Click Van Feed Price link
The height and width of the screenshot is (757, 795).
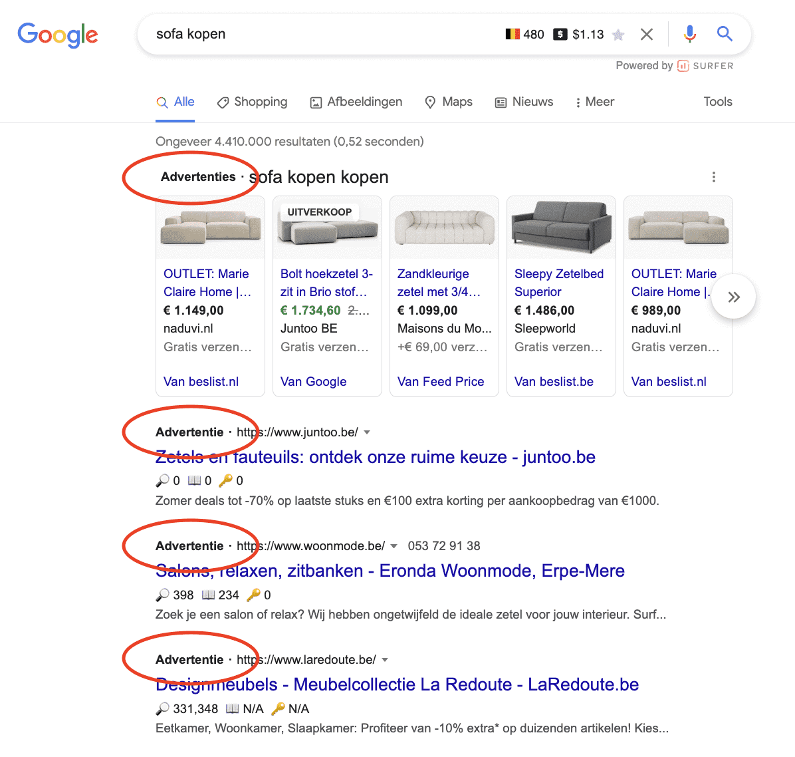point(441,382)
